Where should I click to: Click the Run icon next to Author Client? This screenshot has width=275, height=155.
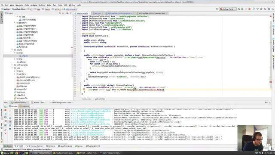tap(239, 9)
